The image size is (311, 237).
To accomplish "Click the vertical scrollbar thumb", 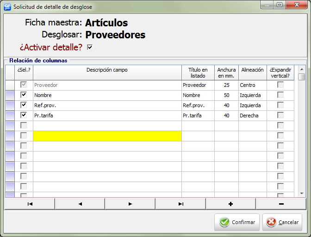I will (302, 77).
